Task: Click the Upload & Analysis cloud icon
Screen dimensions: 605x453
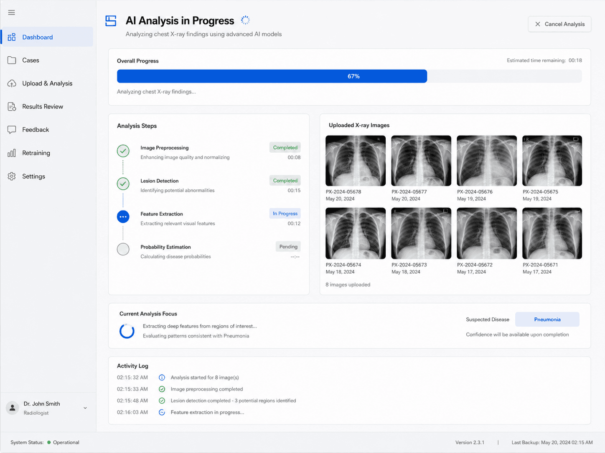Action: (12, 83)
